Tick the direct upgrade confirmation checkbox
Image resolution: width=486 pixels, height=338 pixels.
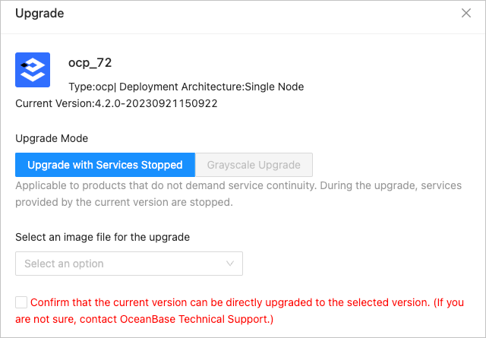click(x=21, y=302)
